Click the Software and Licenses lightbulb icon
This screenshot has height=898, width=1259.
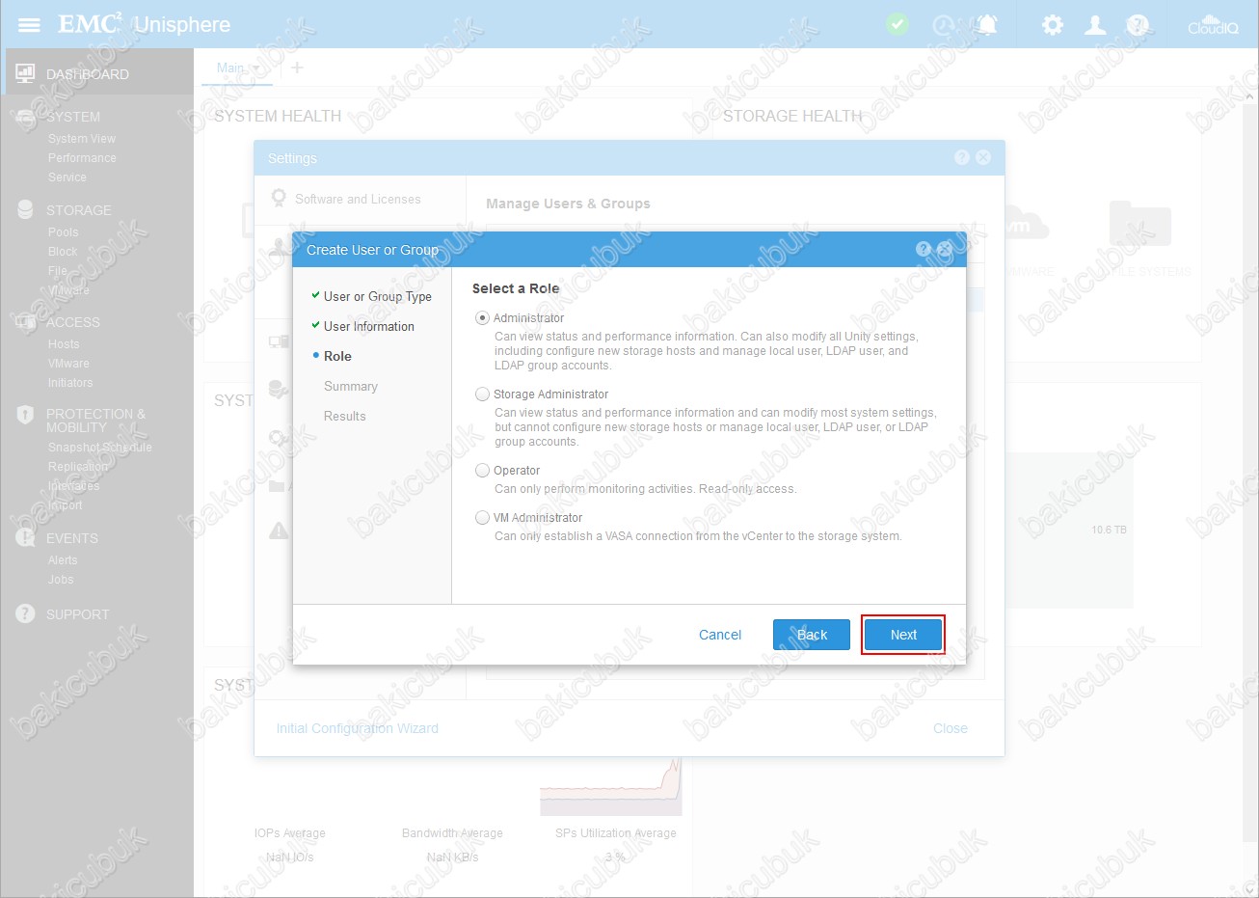click(x=279, y=198)
